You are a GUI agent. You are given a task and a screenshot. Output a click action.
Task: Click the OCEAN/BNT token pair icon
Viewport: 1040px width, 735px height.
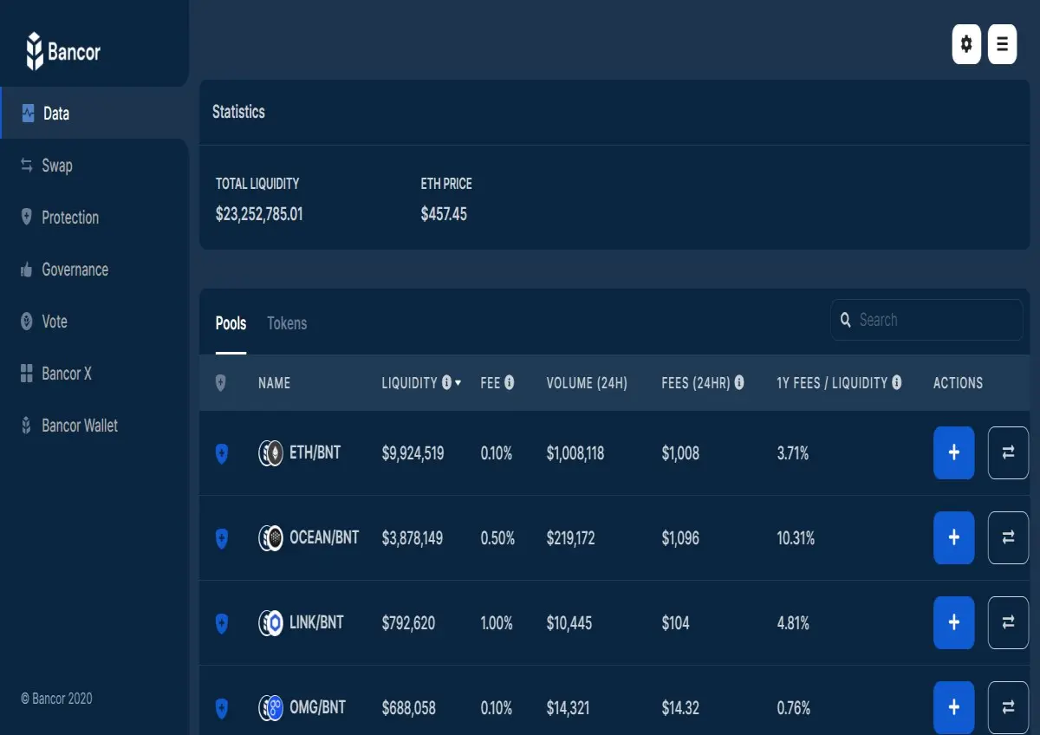tap(271, 538)
